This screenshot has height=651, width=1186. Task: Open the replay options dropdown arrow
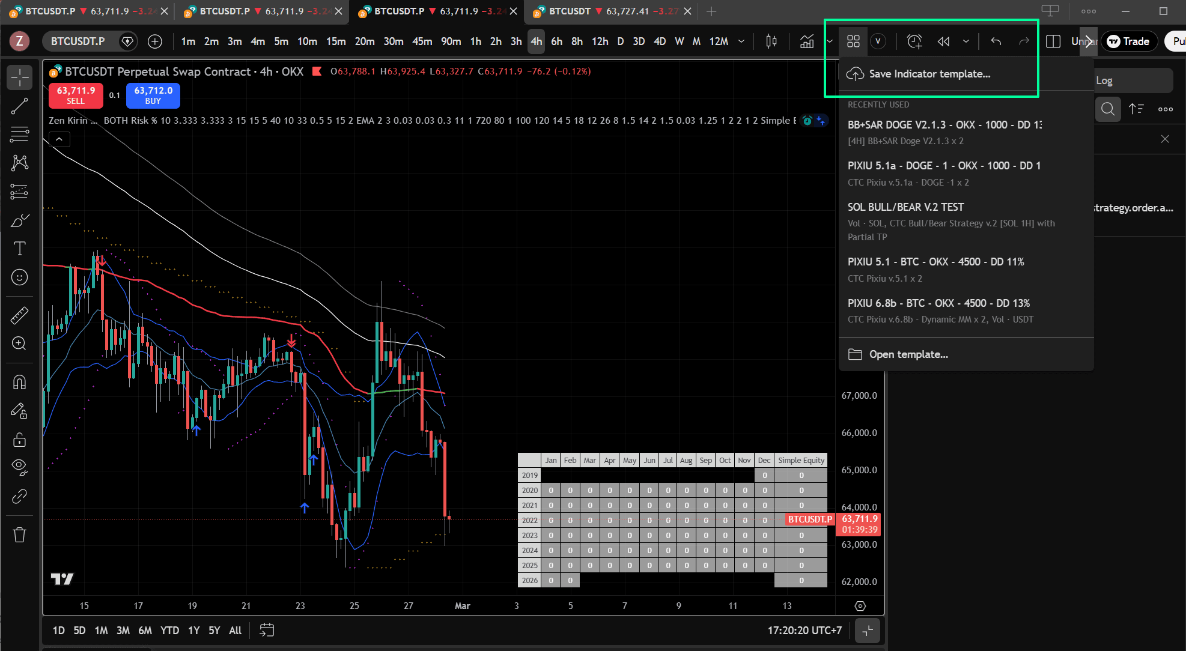(x=966, y=41)
